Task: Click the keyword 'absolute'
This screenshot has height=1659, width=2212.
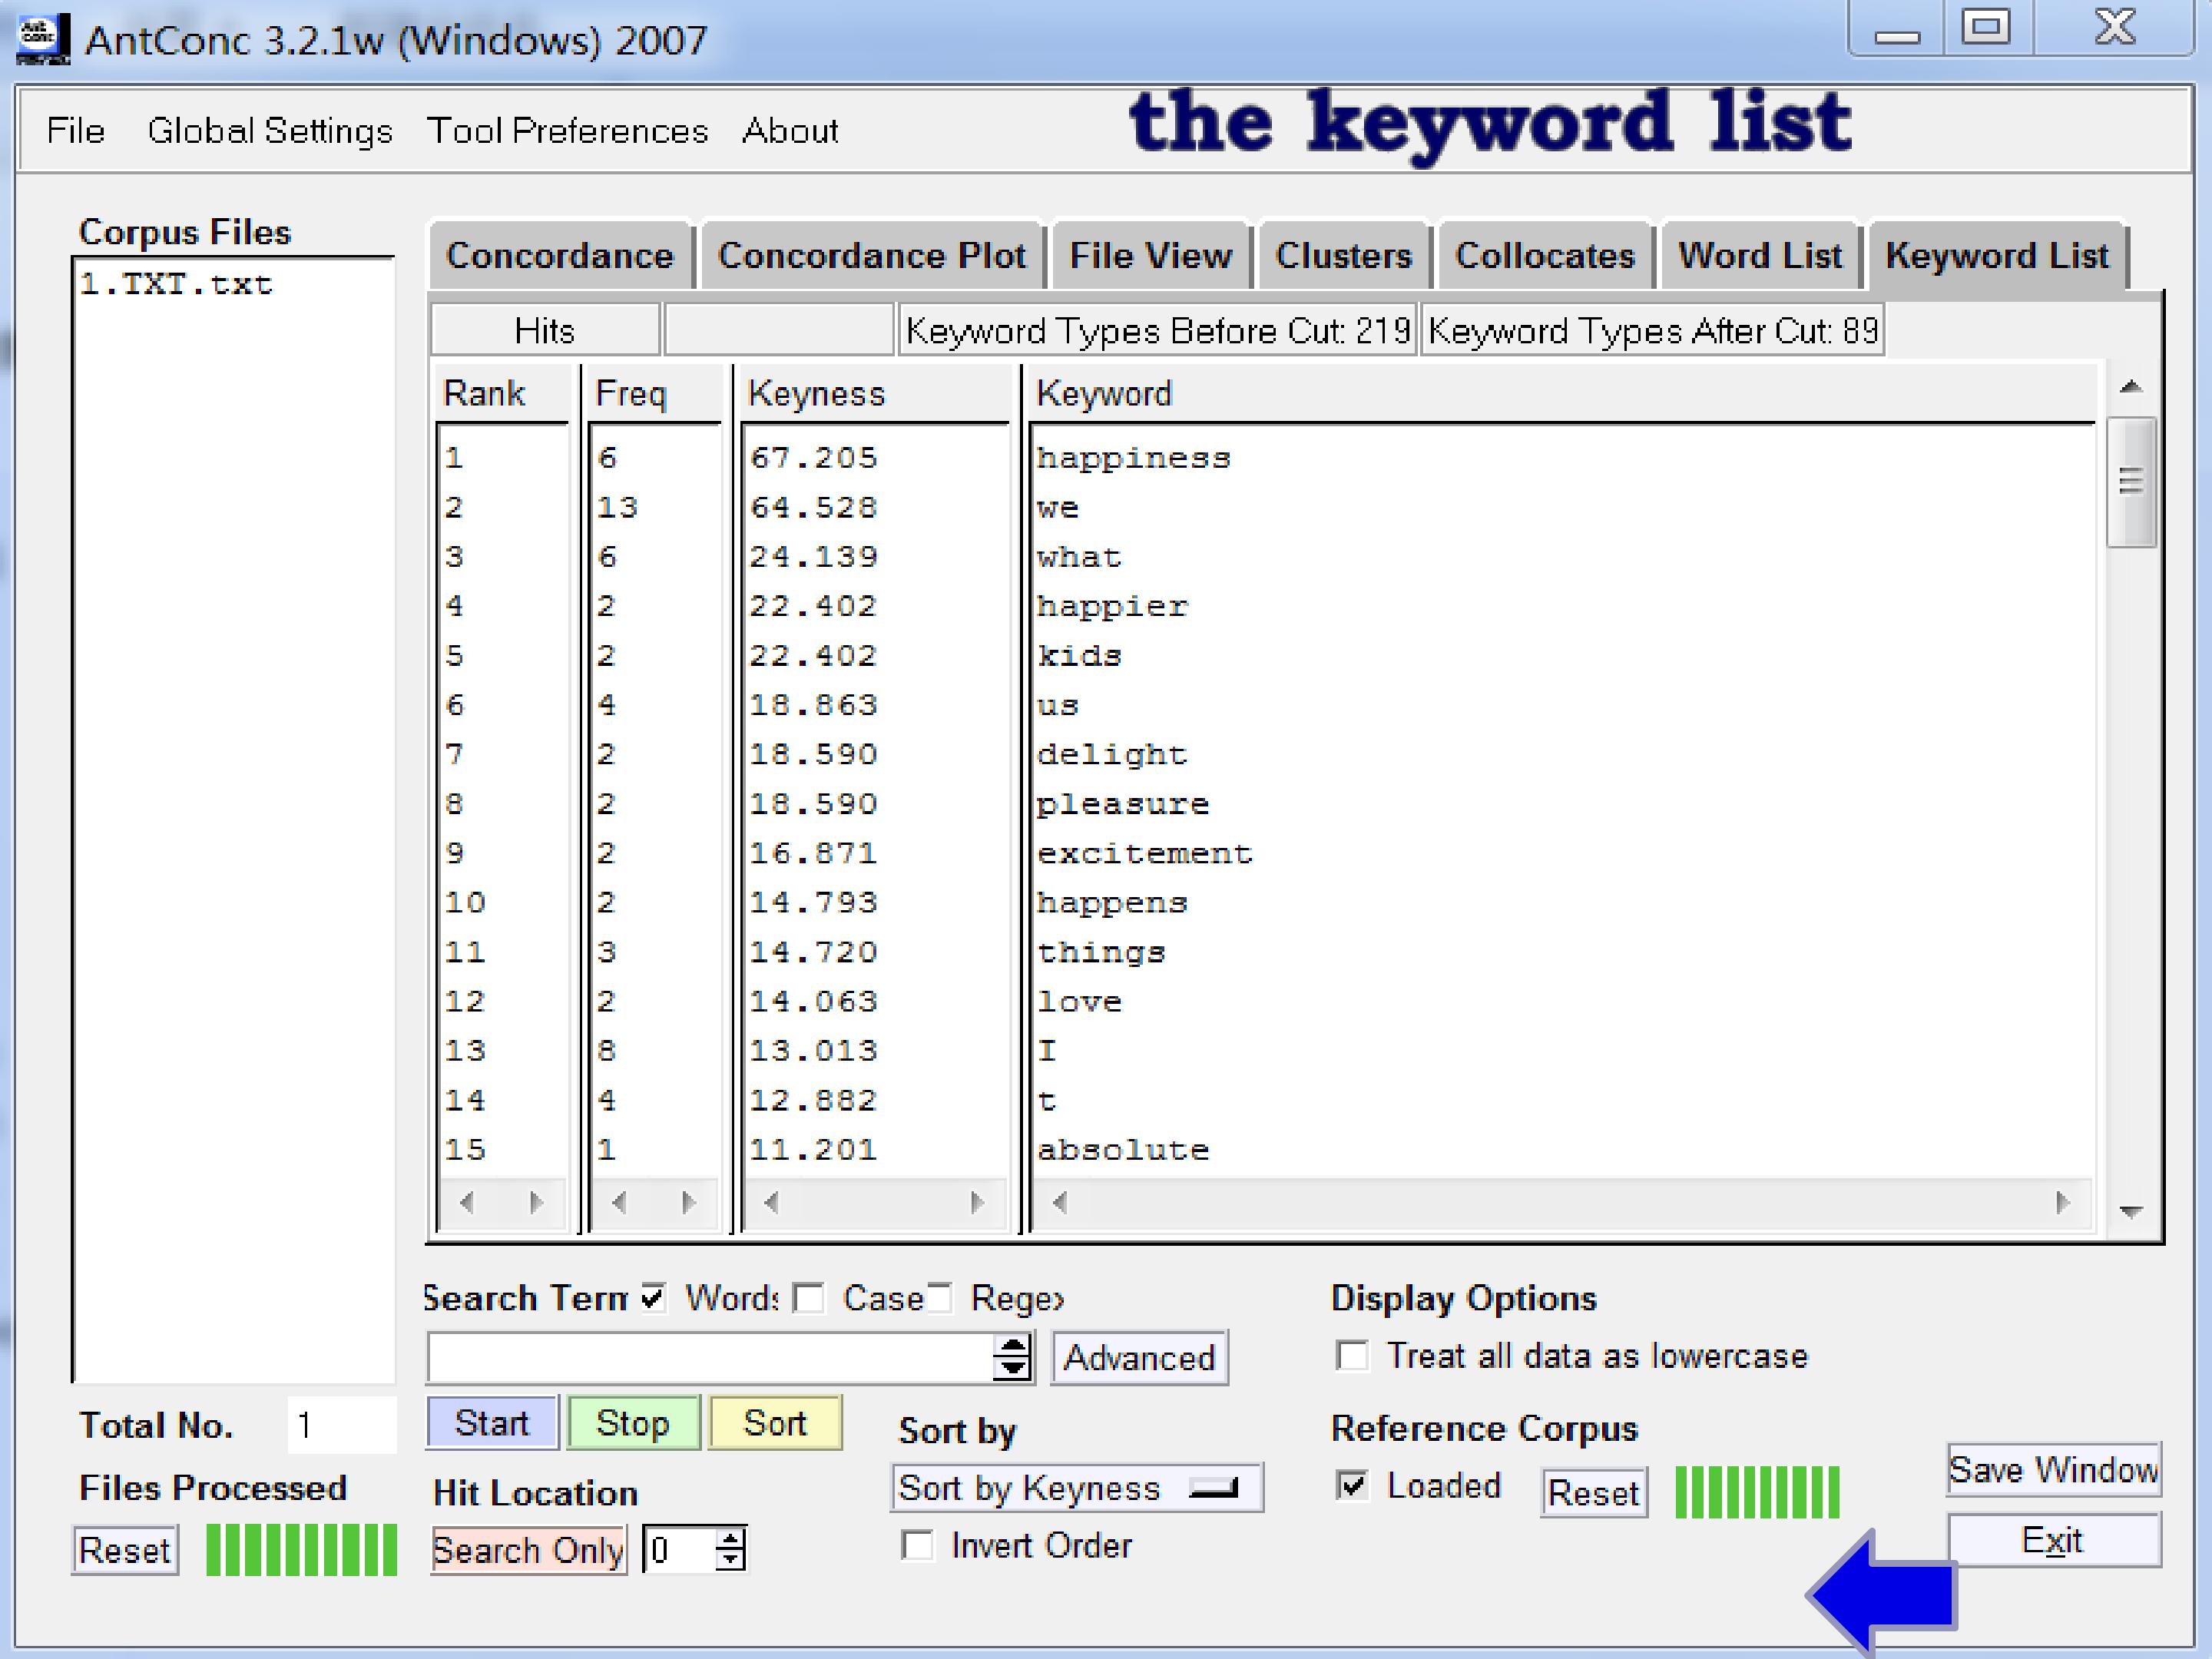Action: [1123, 1150]
